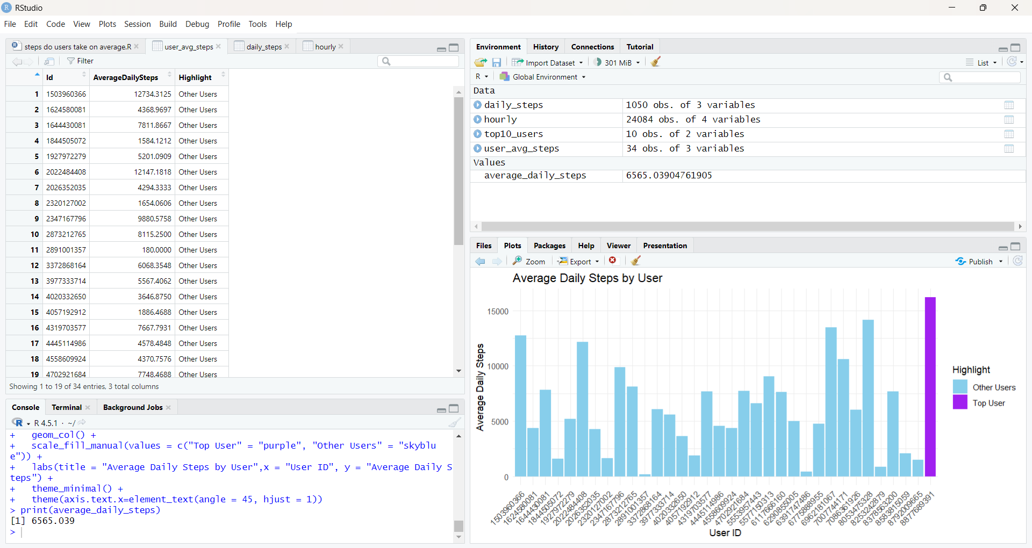Open the console working directory arrow icon

pos(82,423)
